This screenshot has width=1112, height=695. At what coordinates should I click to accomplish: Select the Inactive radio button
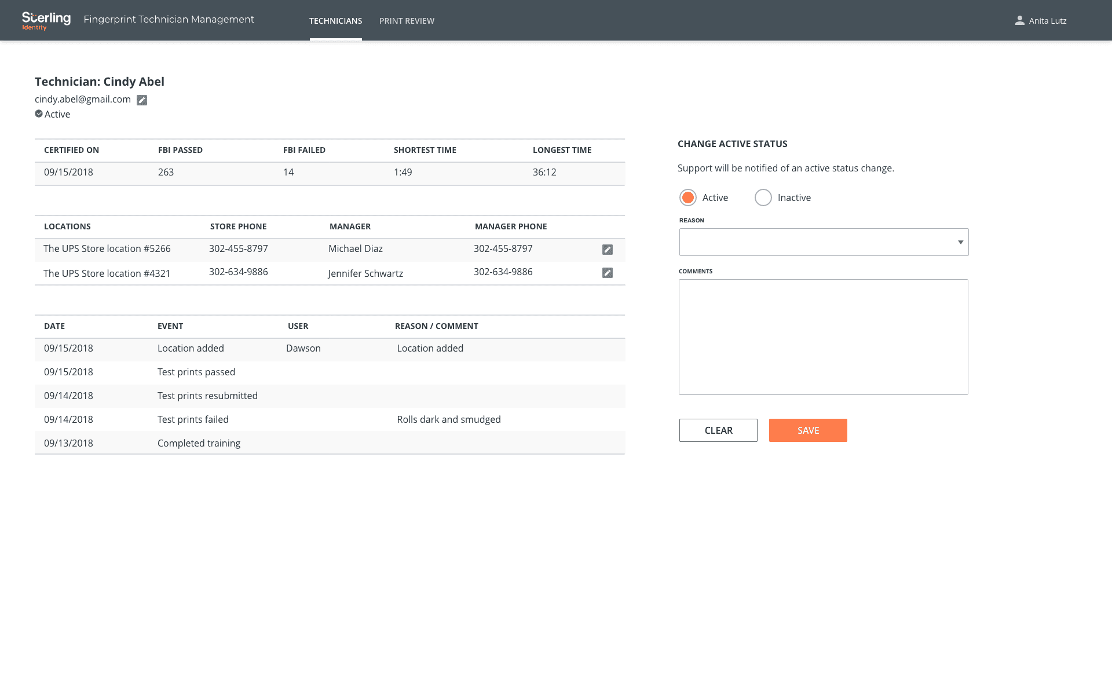[763, 197]
